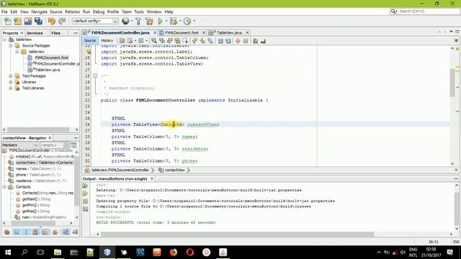Click the Last Edit icon in editor toolbar
The image size is (461, 259).
click(122, 41)
